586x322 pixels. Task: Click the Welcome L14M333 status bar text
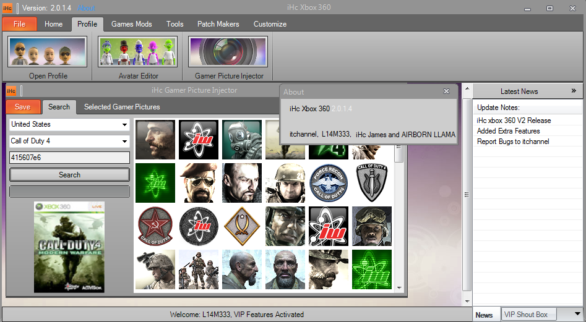tap(236, 315)
